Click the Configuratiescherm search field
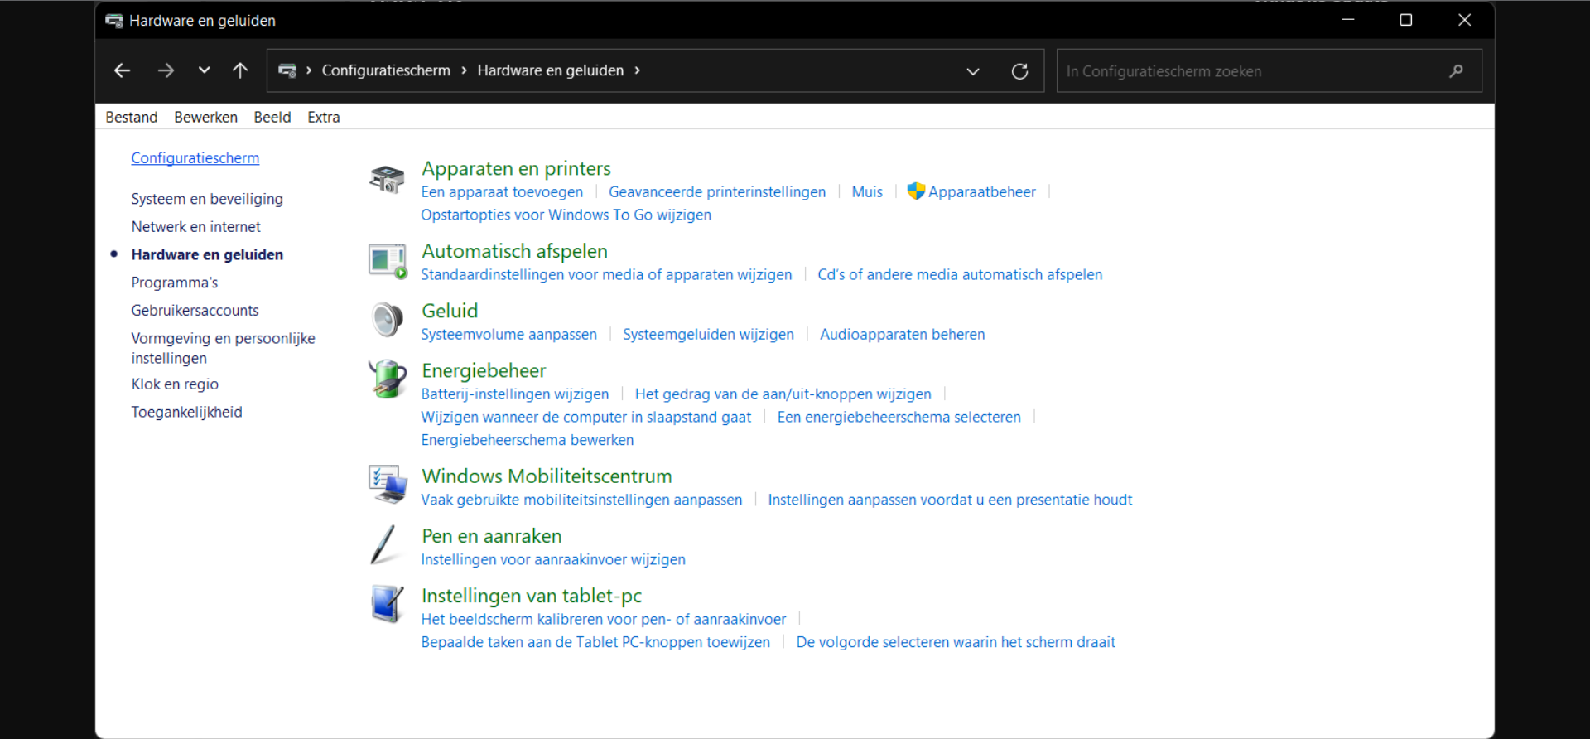This screenshot has height=739, width=1590. point(1250,71)
